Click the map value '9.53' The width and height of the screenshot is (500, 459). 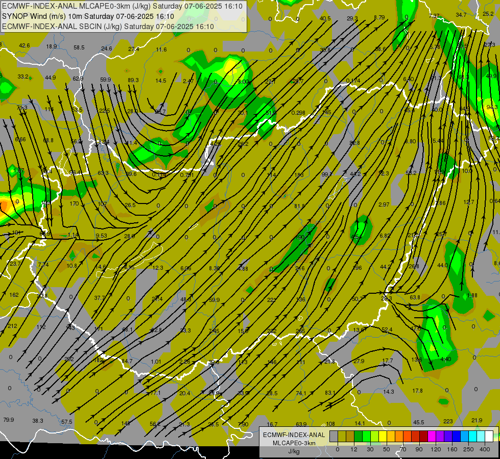101,236
